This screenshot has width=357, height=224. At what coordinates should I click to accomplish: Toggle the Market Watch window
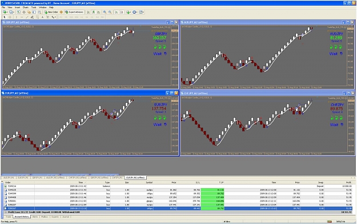pos(18,12)
